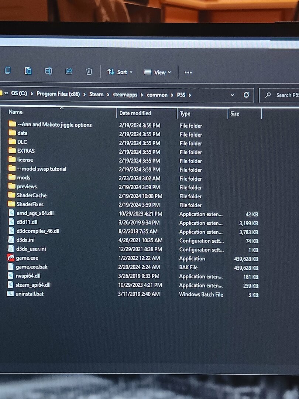Click the 'd3dx_user.ini' file name
299x399 pixels.
31,249
